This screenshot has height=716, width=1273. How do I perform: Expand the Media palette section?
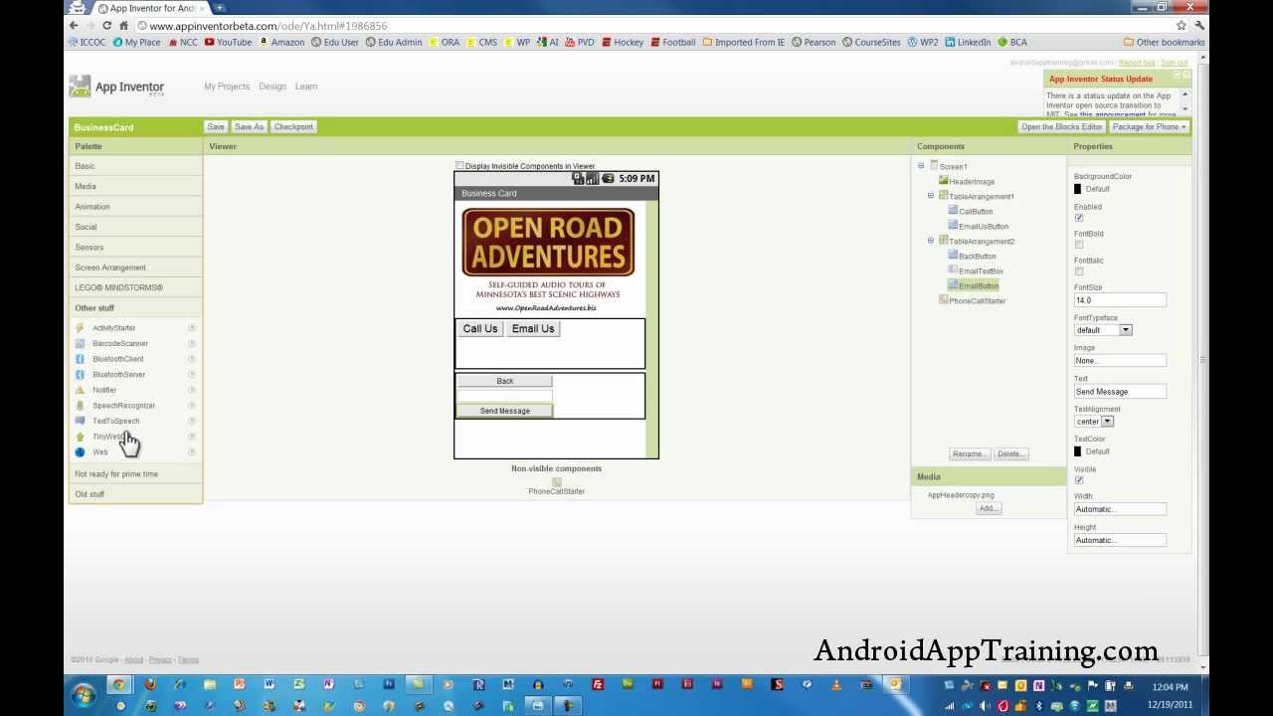coord(135,187)
